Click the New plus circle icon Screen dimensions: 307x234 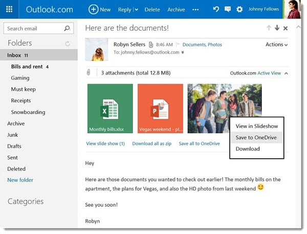(x=94, y=9)
